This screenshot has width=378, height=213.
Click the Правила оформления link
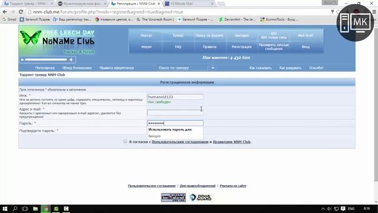point(117,68)
